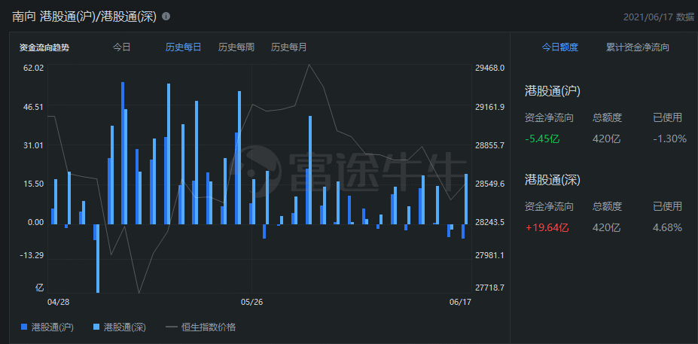The width and height of the screenshot is (698, 344).
Task: Click the peak of the Hang Seng index line
Action: pos(309,65)
